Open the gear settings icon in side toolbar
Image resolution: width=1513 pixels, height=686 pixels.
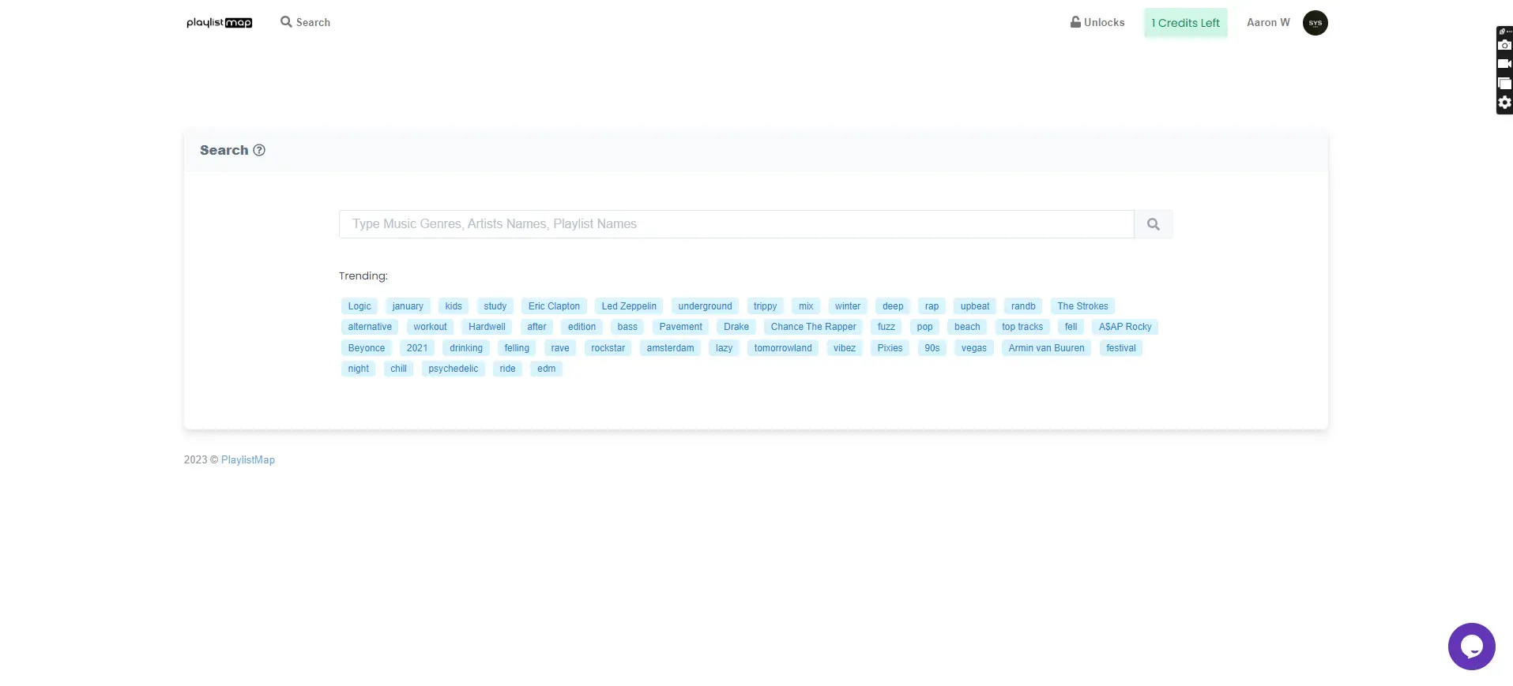click(x=1504, y=103)
